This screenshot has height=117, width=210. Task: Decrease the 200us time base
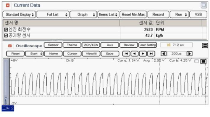[164, 54]
